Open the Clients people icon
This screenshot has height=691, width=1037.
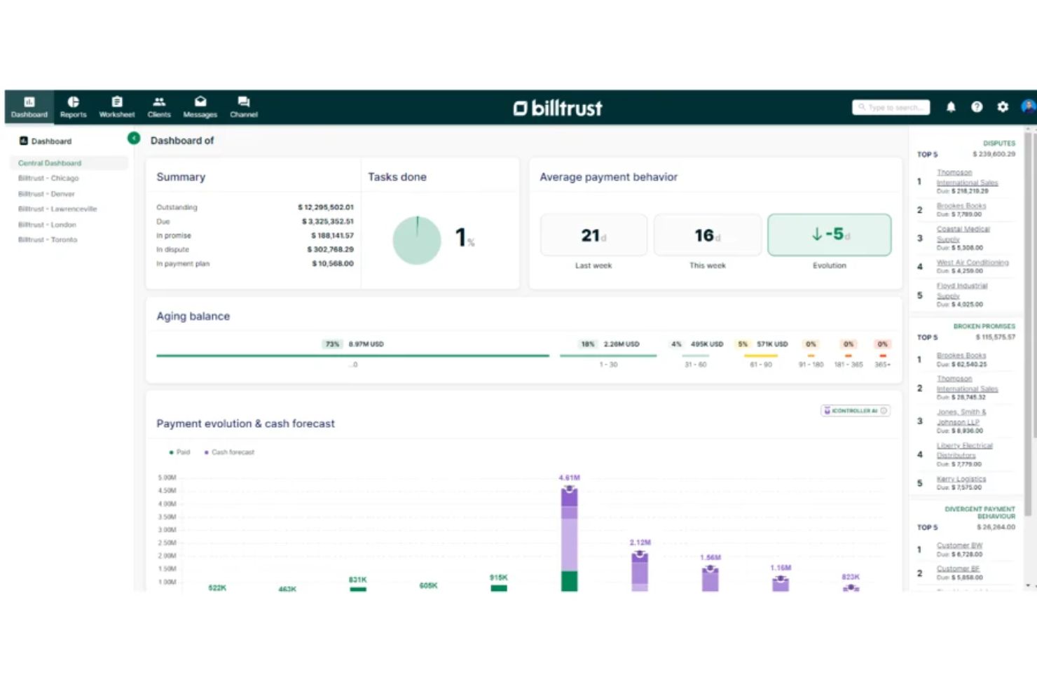(159, 102)
